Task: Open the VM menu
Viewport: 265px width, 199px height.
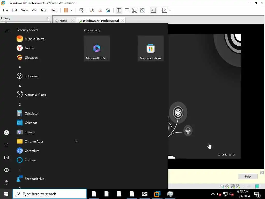Action: pos(34,10)
